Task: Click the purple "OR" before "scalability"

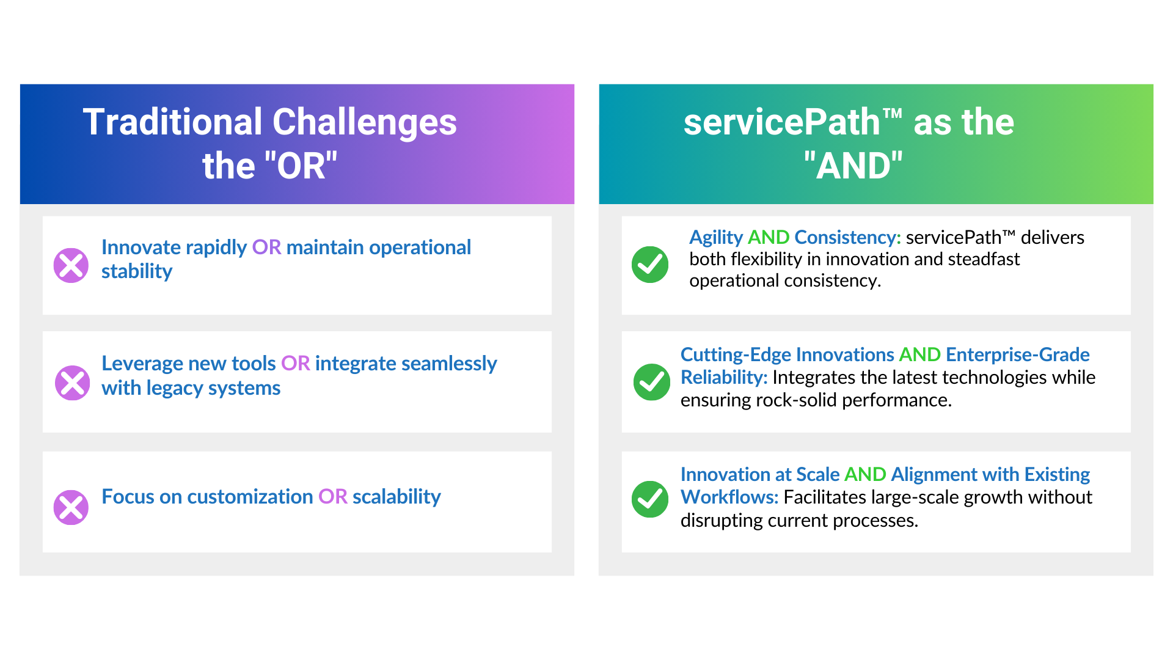Action: [x=332, y=497]
